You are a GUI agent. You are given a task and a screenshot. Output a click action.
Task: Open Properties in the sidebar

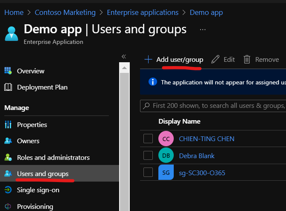(32, 125)
